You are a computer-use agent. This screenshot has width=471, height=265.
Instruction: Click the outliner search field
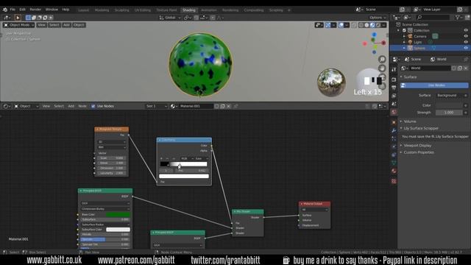coord(433,18)
